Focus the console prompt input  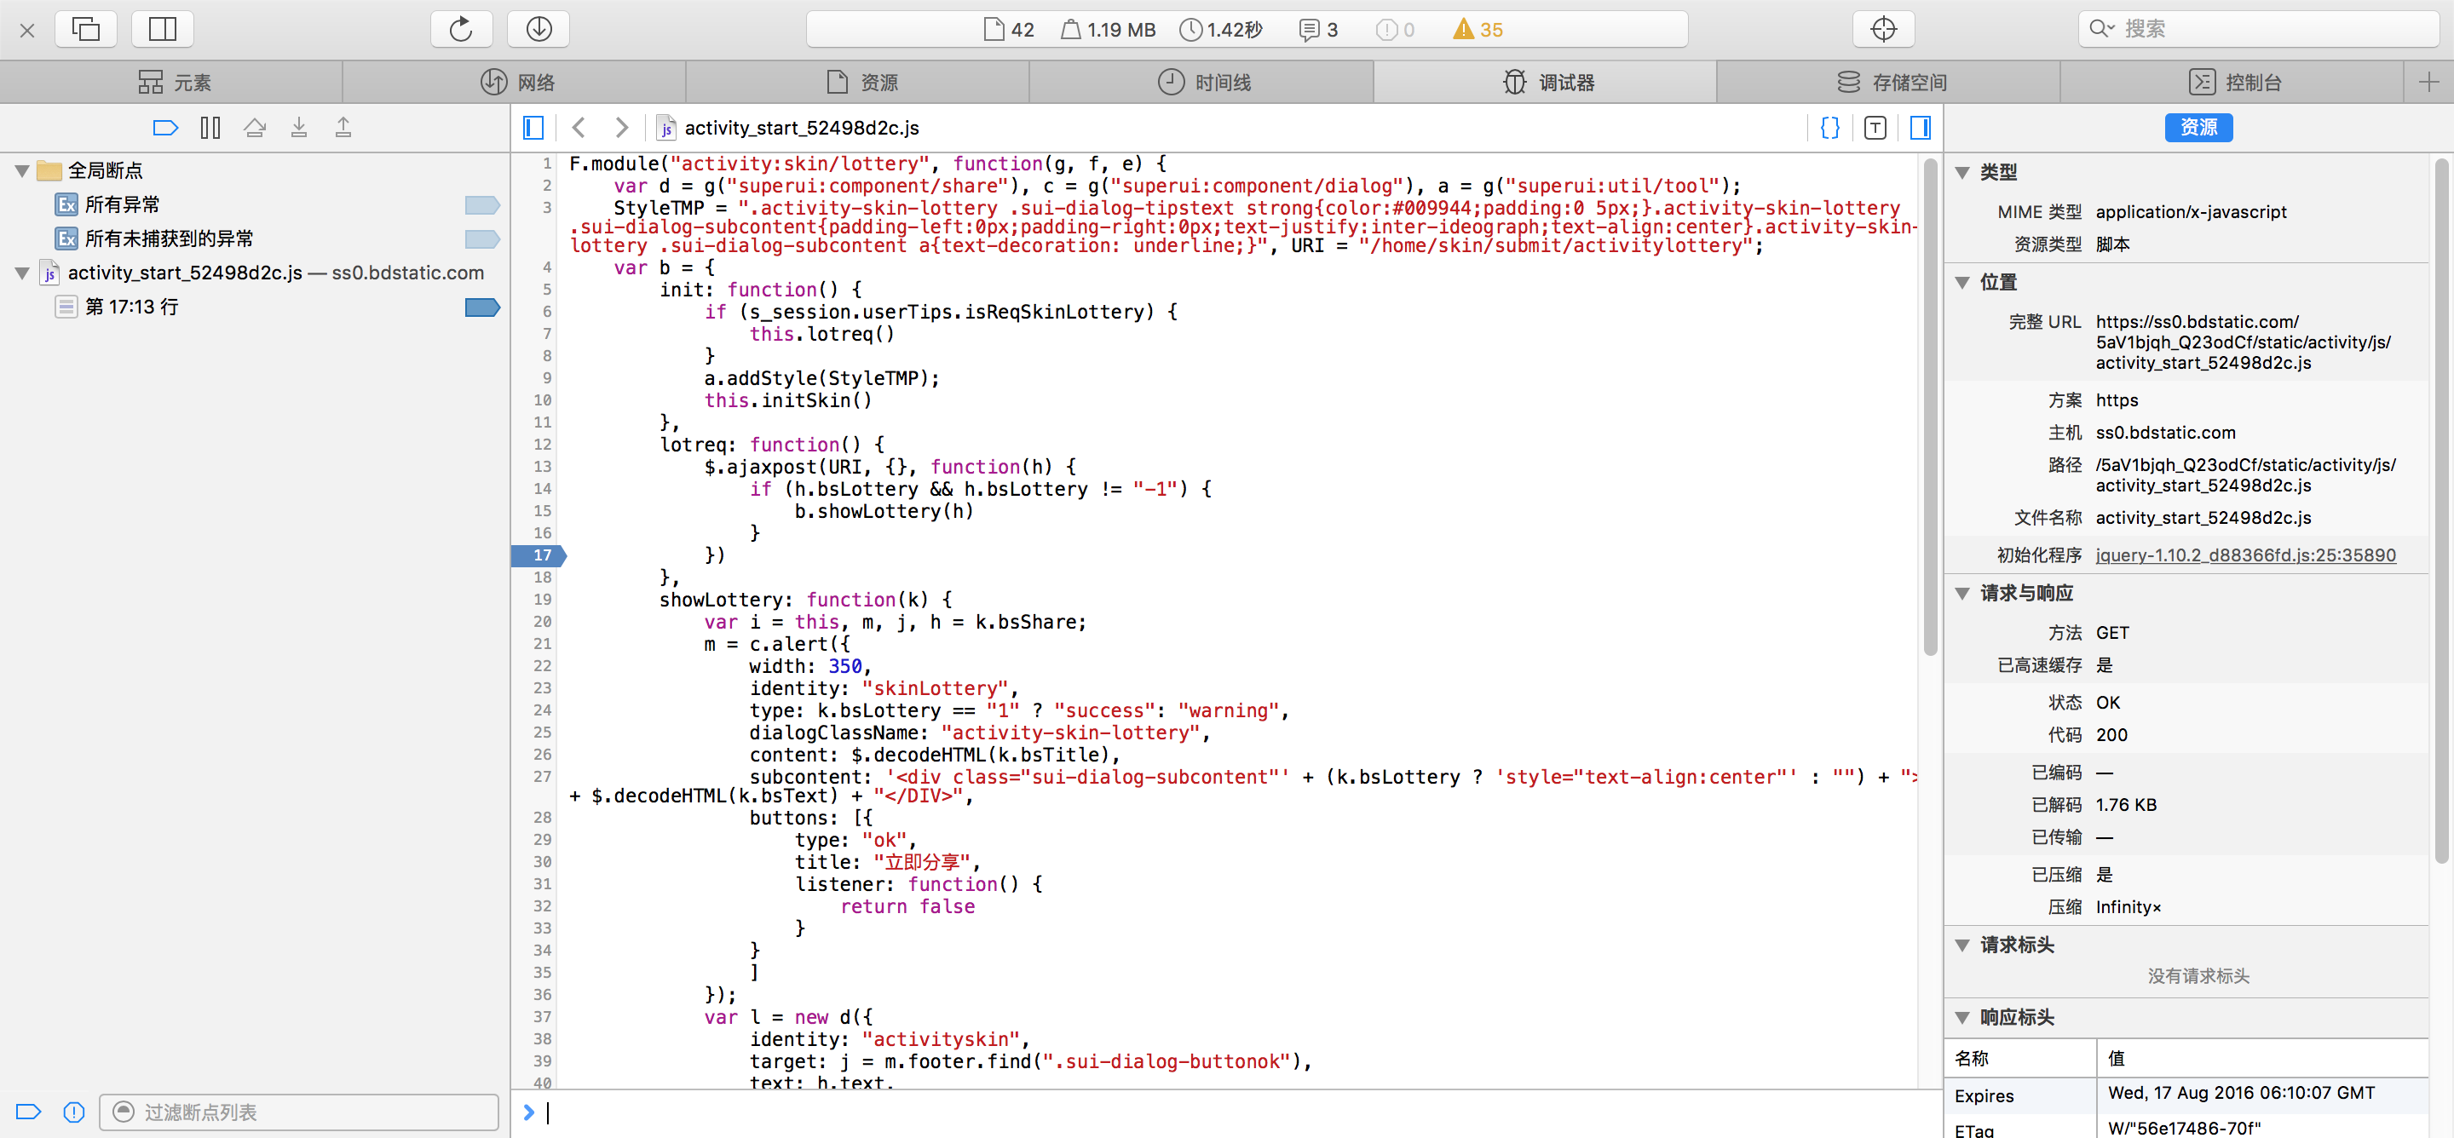click(x=1238, y=1112)
